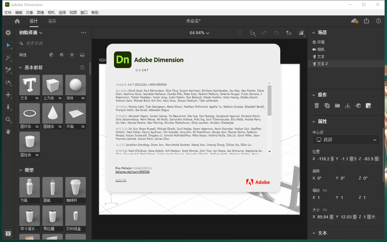The image size is (387, 242).
Task: Click the export/download icon in Actions panel
Action: pos(347,105)
